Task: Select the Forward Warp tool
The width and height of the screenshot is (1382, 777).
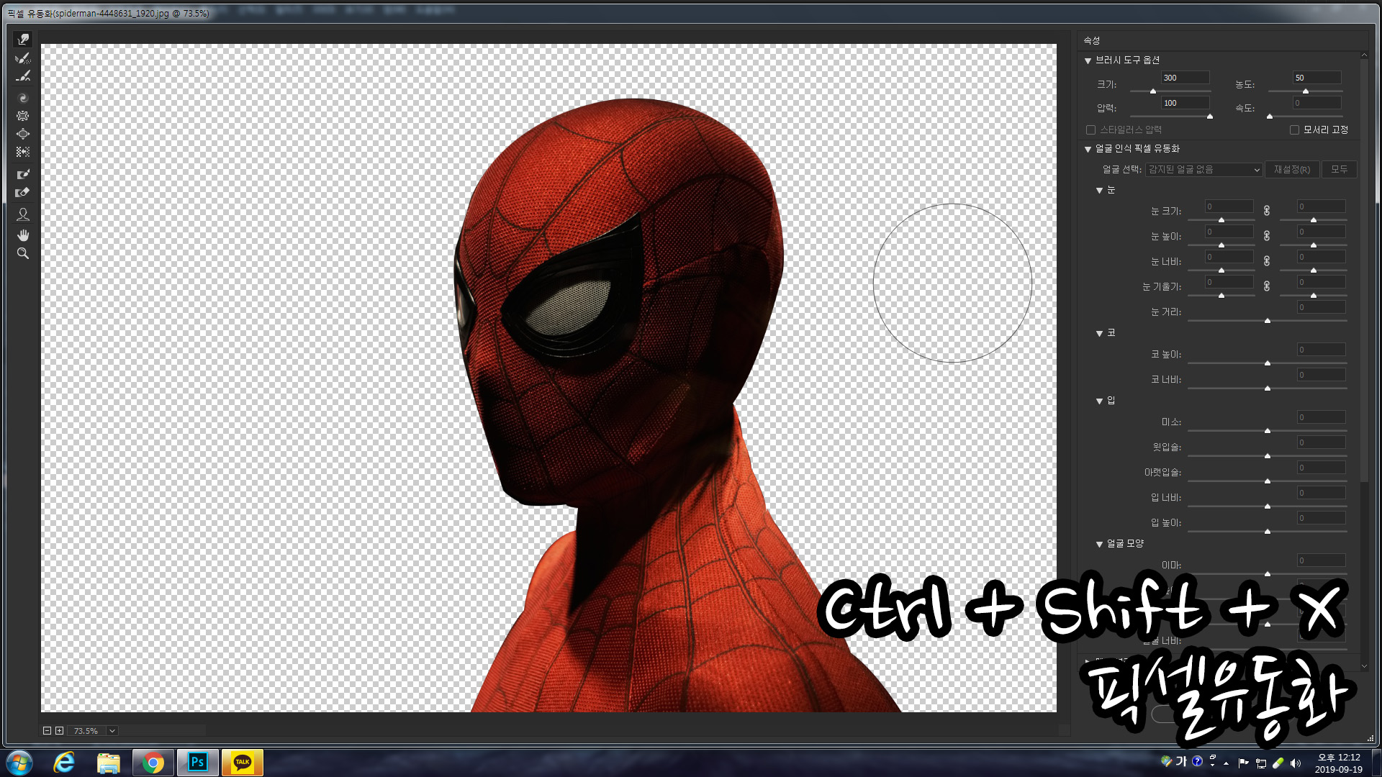Action: point(23,40)
